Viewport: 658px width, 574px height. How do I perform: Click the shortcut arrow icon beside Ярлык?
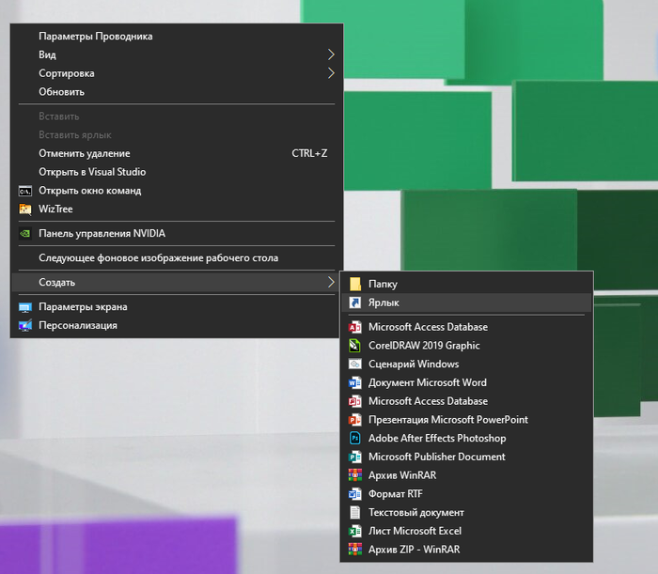click(355, 303)
